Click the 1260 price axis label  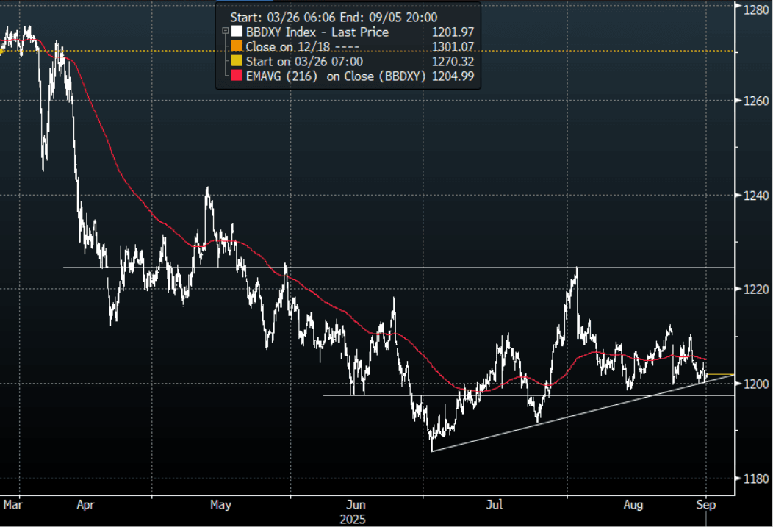pos(756,101)
